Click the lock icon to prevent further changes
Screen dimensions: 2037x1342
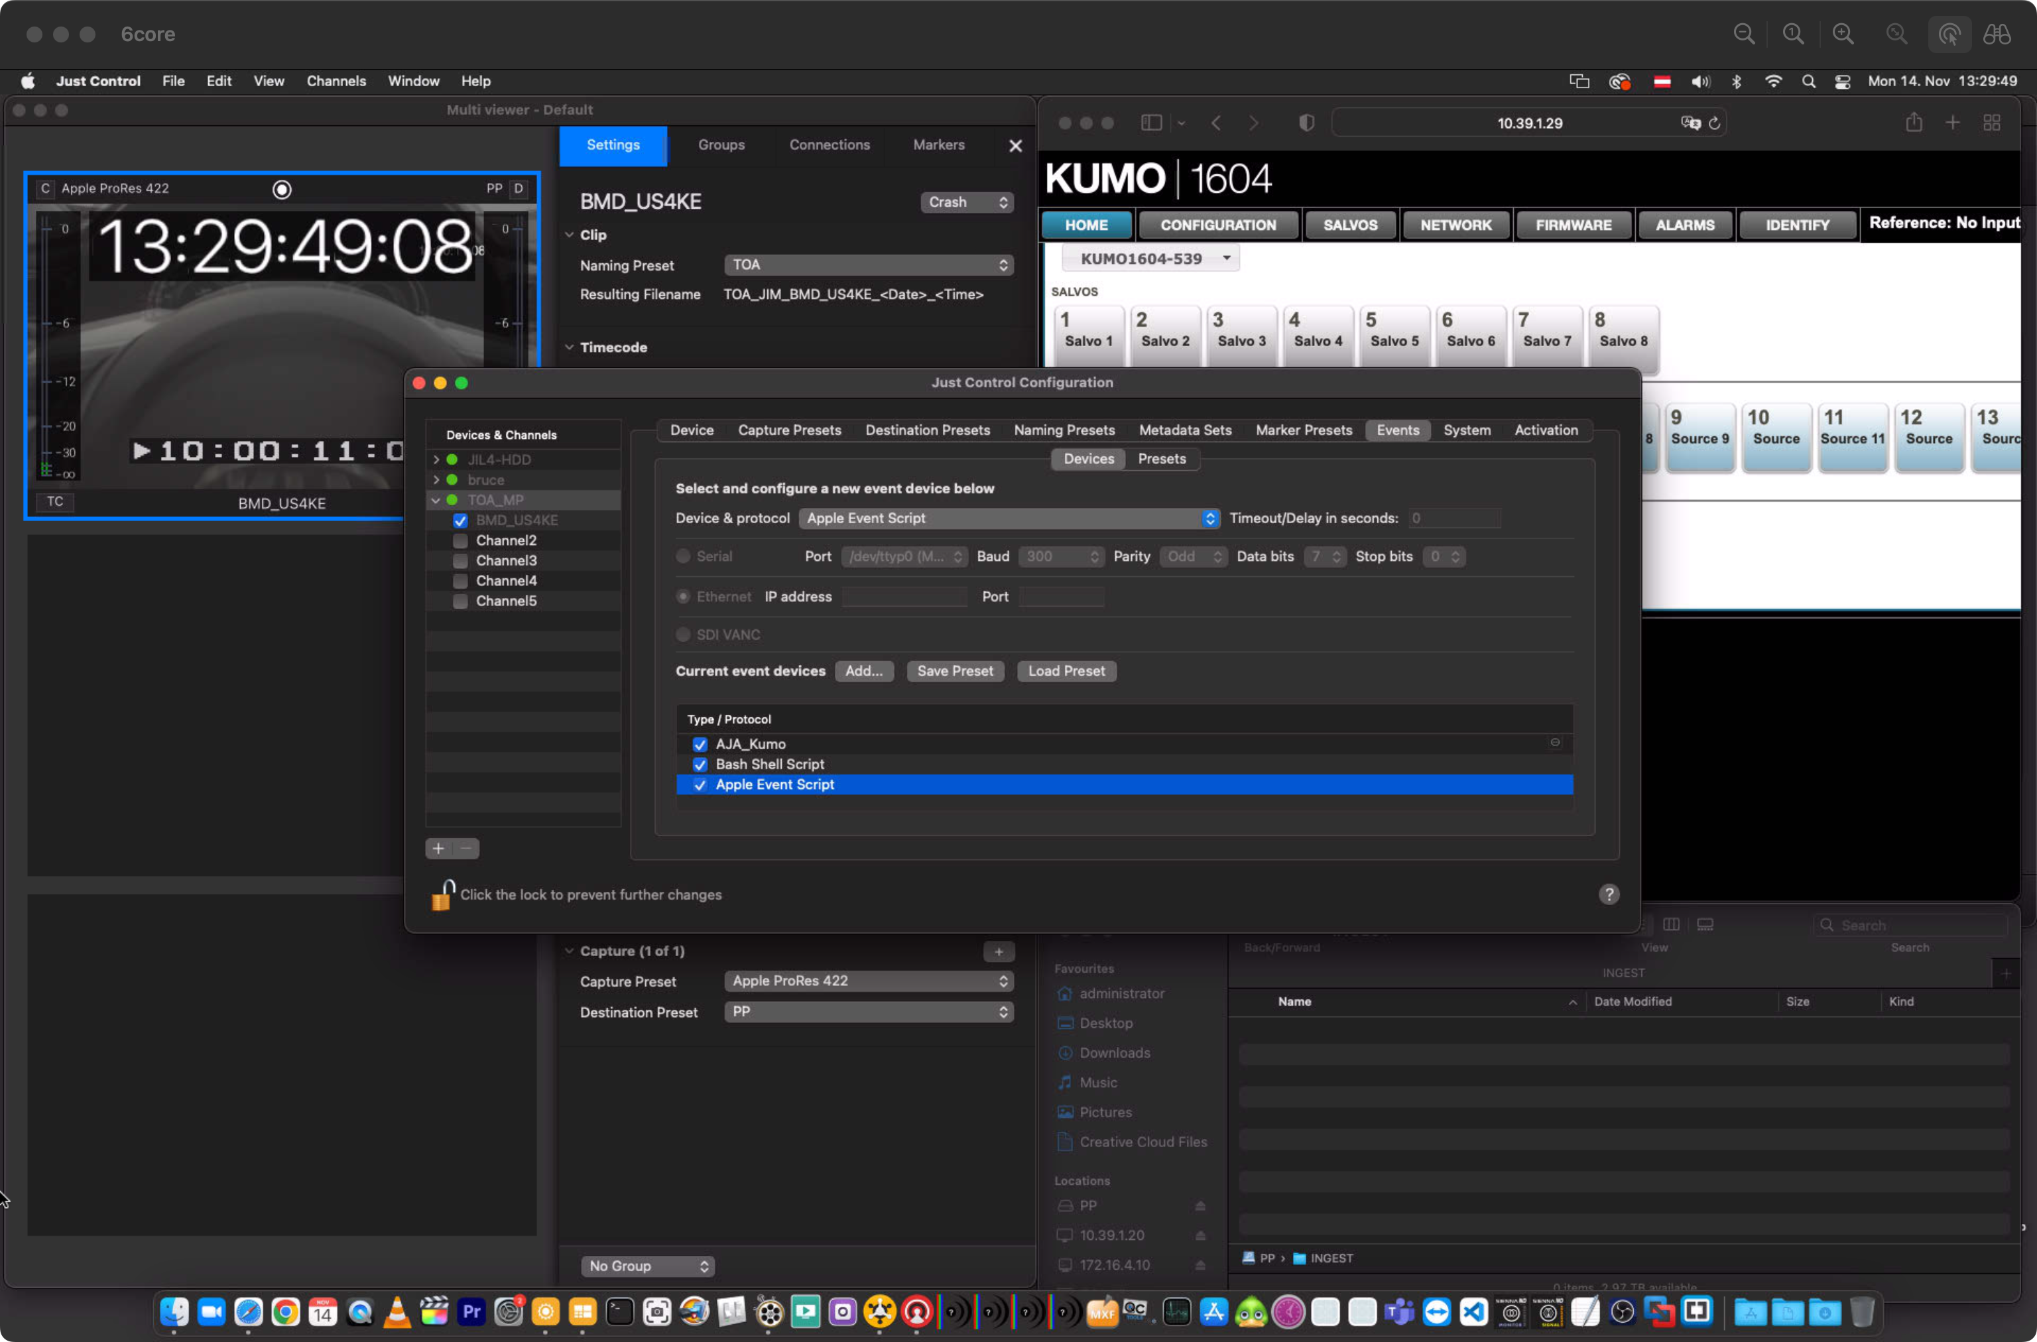[442, 894]
